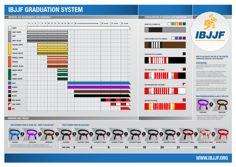
Task: Click the WWW.IBJJF.ORG link
Action: click(212, 158)
